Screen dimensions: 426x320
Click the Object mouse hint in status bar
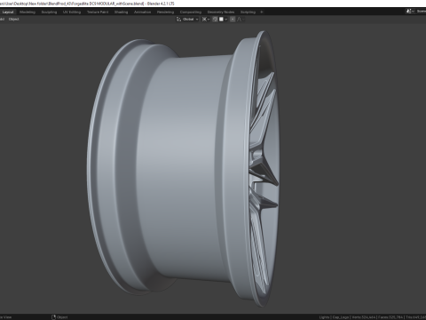pyautogui.click(x=59, y=317)
